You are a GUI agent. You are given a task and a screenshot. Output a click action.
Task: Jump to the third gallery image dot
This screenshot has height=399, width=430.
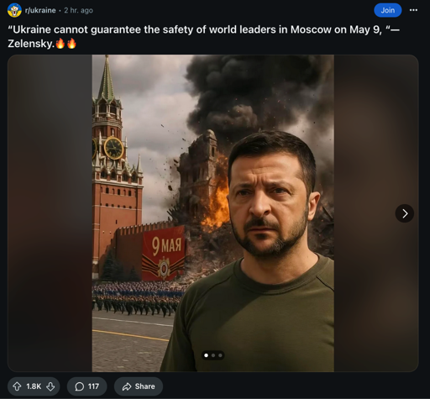(x=220, y=355)
